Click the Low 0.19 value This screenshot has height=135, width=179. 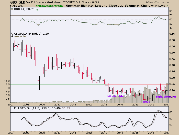[x=101, y=6]
